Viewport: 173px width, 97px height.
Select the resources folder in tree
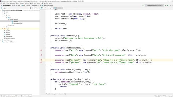pyautogui.click(x=12, y=25)
